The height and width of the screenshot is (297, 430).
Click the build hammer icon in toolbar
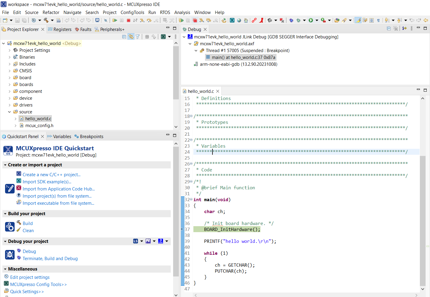click(x=46, y=20)
